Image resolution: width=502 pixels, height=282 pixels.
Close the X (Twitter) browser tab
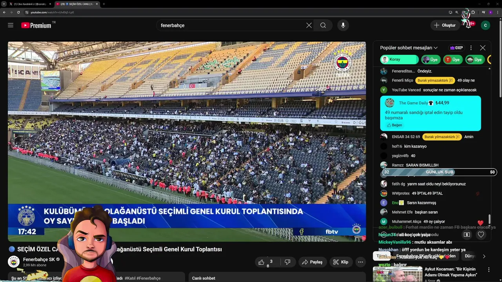(50, 4)
